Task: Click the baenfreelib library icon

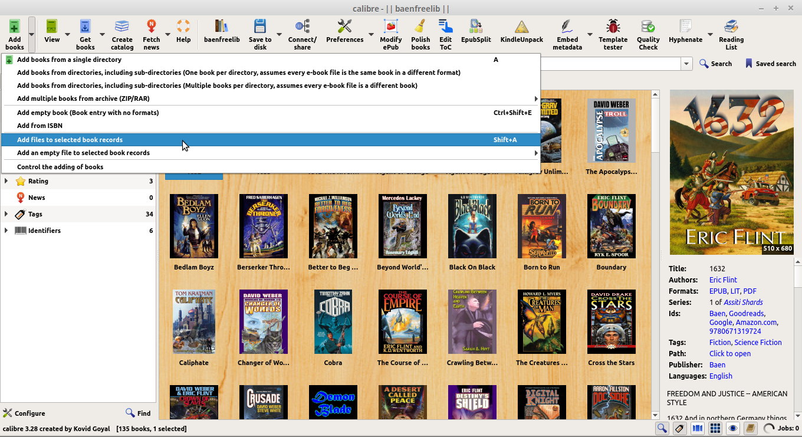Action: pyautogui.click(x=222, y=27)
